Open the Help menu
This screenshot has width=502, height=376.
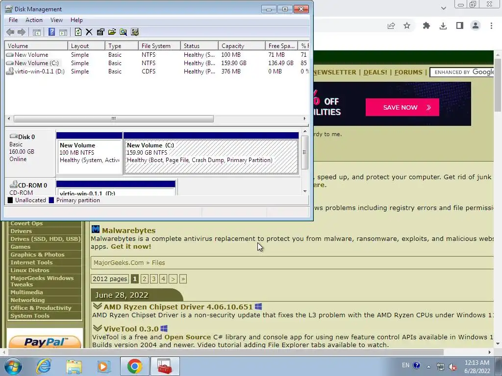point(76,20)
